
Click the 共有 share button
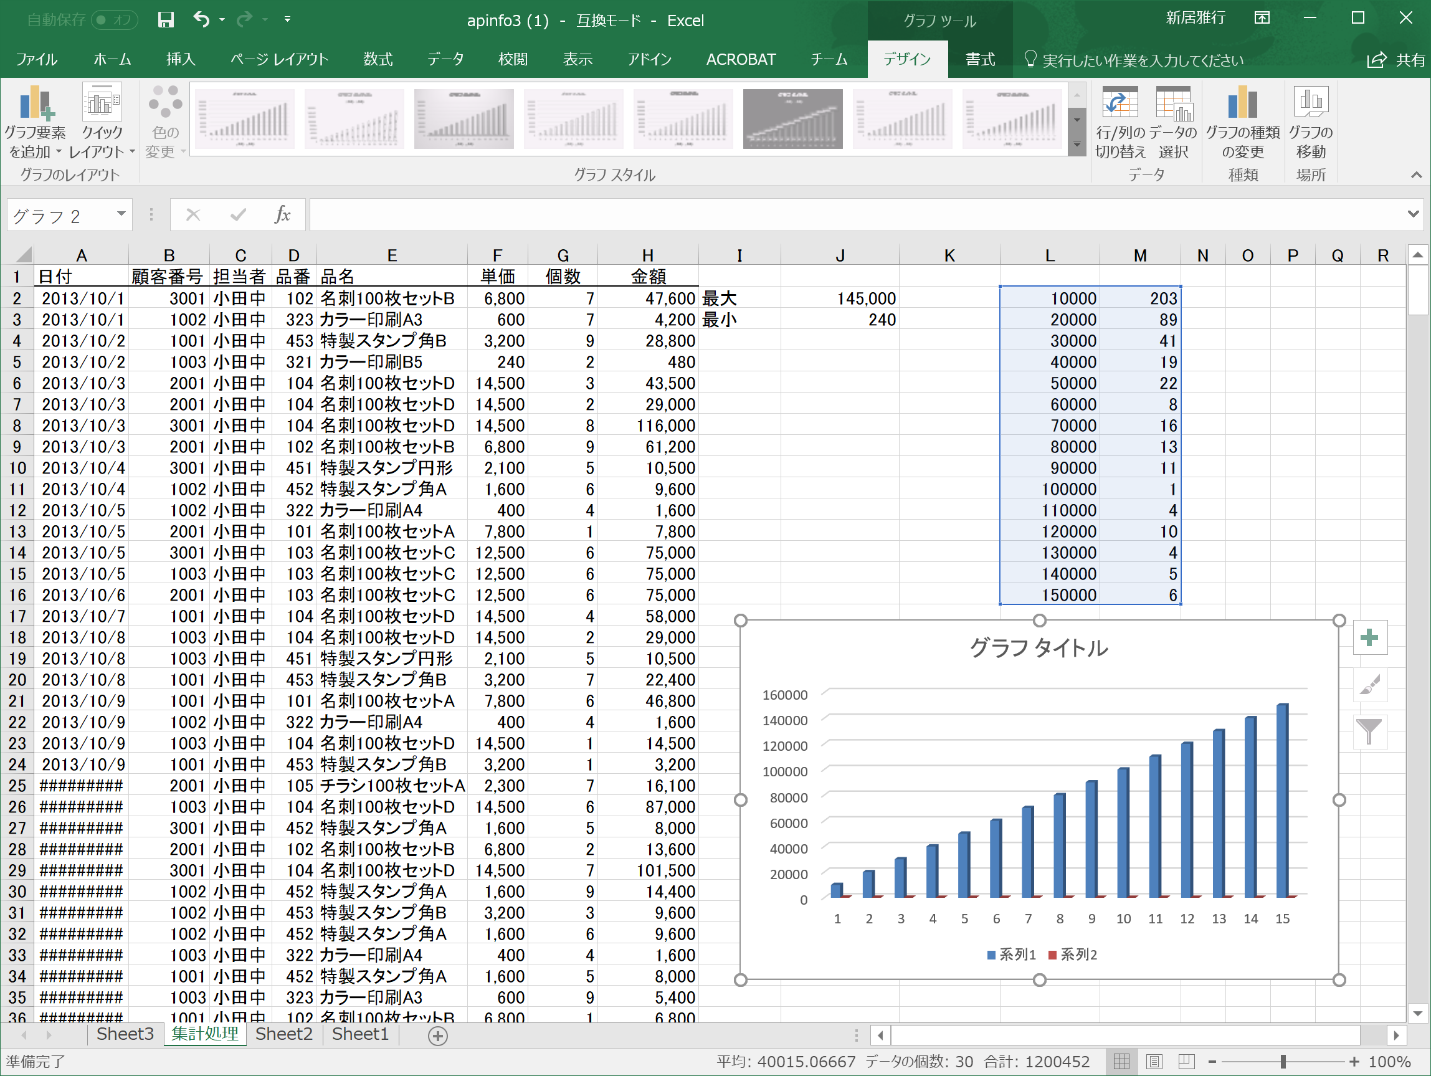1396,60
